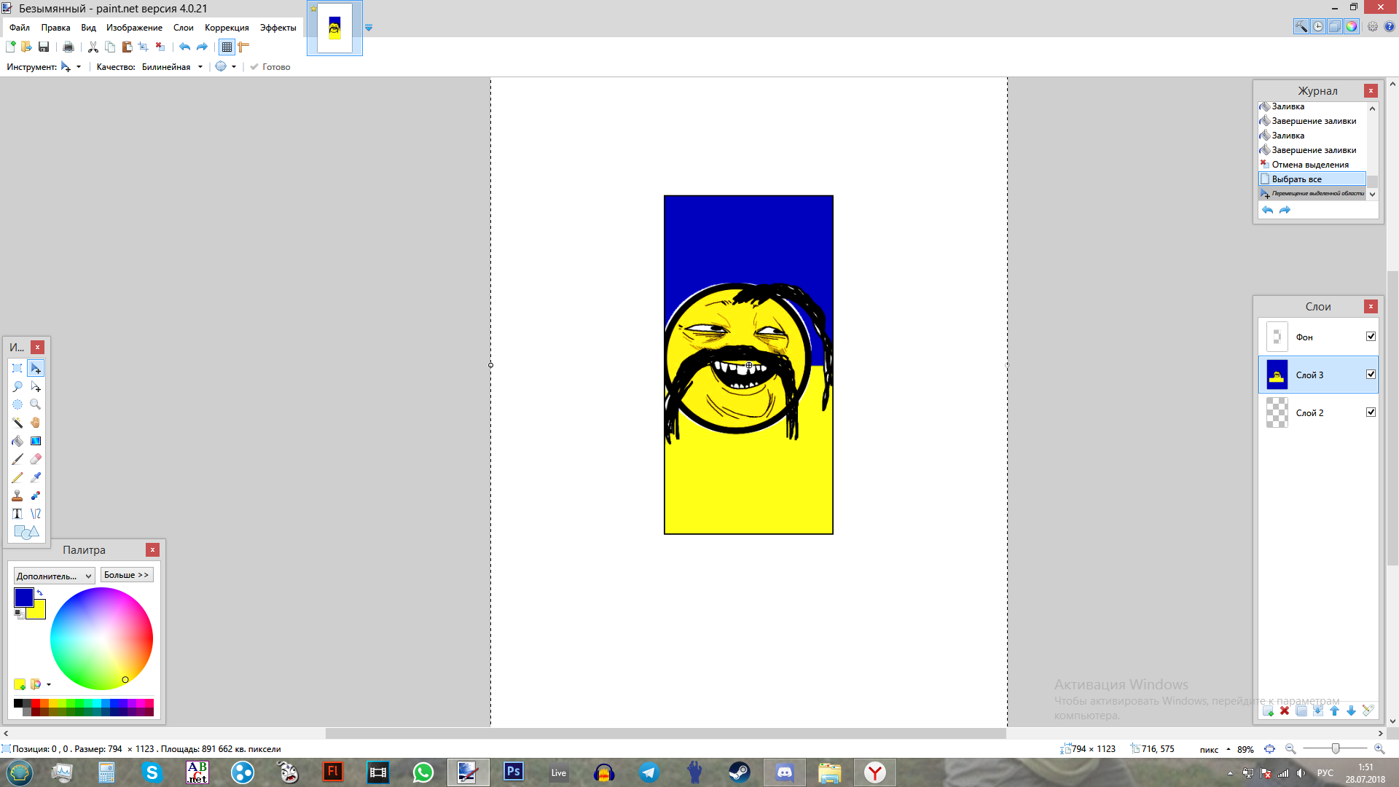This screenshot has width=1399, height=787.
Task: Duplicate the current layer
Action: click(1301, 710)
